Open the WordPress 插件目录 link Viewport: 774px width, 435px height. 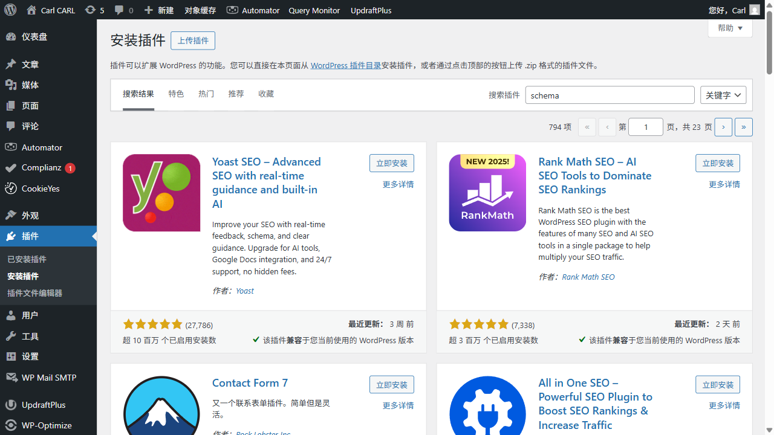[x=345, y=65]
